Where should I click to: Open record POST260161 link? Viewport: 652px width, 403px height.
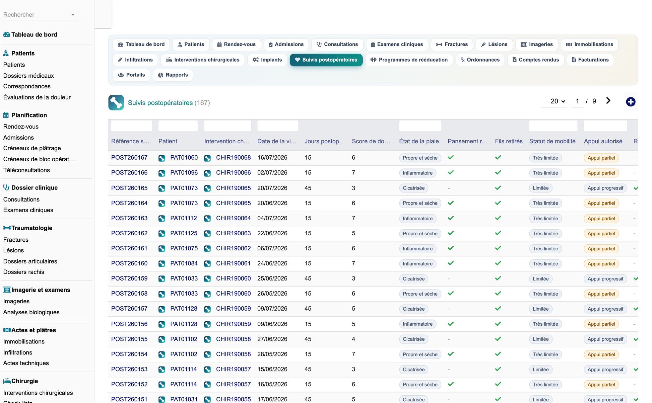pyautogui.click(x=129, y=248)
